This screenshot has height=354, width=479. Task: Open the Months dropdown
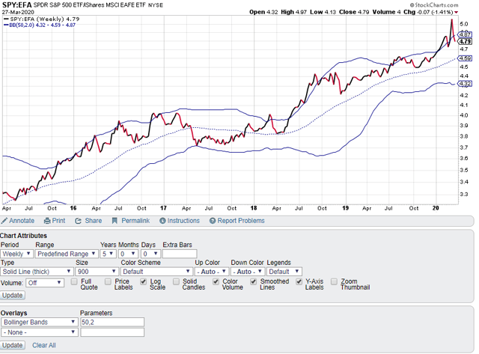(128, 254)
